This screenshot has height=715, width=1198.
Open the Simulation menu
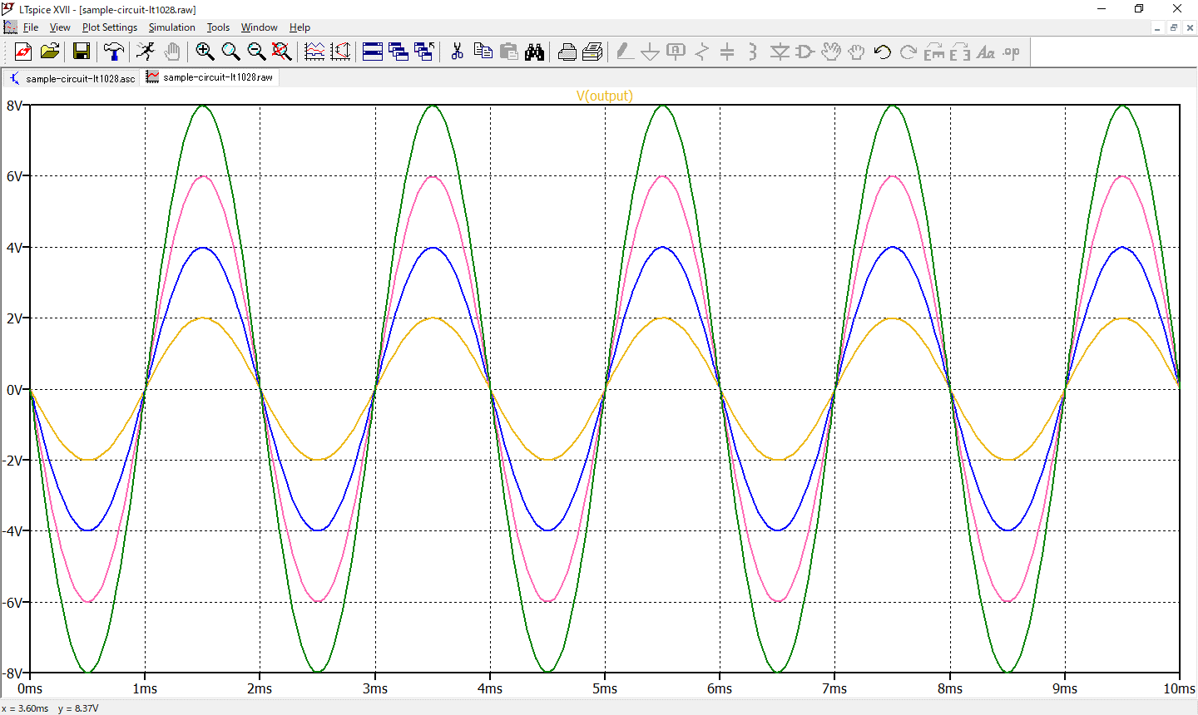click(171, 27)
